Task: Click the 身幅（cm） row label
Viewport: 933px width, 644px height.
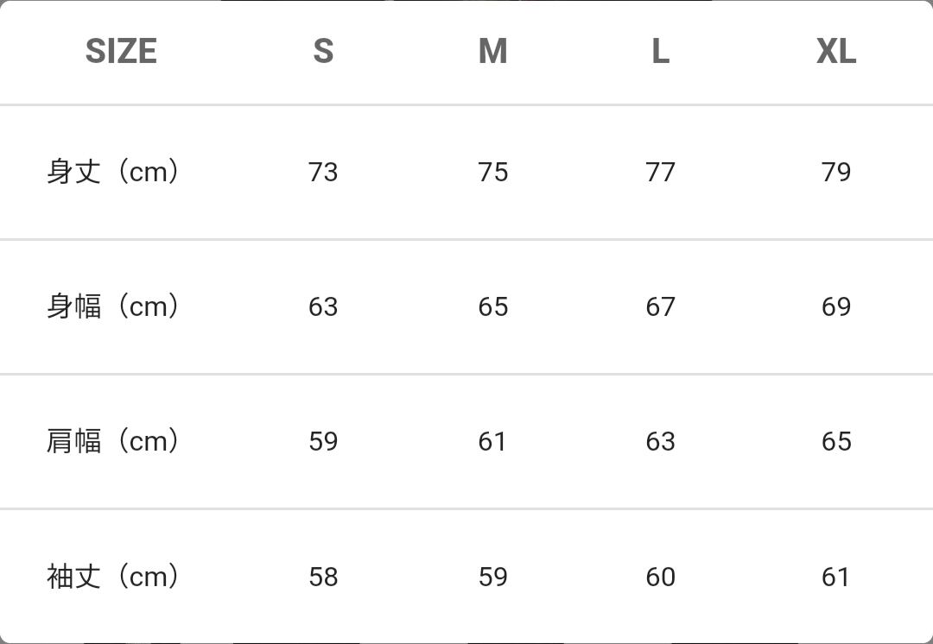Action: click(113, 306)
